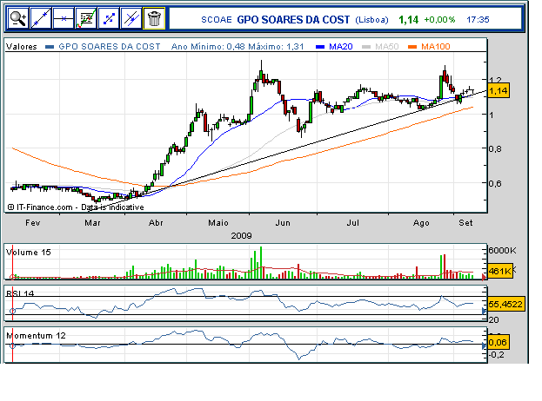Click the GPO SOARES DA COST title
Screen dimensions: 542x401
pos(292,18)
